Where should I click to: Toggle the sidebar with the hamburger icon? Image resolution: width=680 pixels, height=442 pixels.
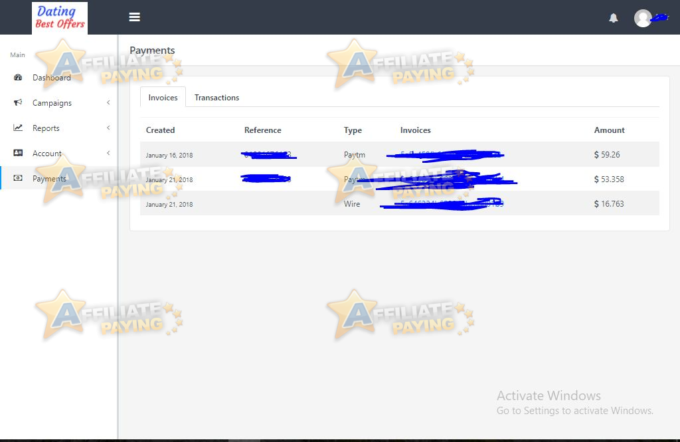[x=135, y=17]
